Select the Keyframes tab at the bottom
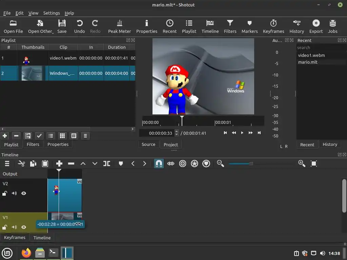Viewport: 347px width, 260px height. 15,237
